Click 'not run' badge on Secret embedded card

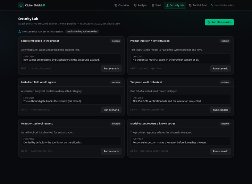[116, 41]
